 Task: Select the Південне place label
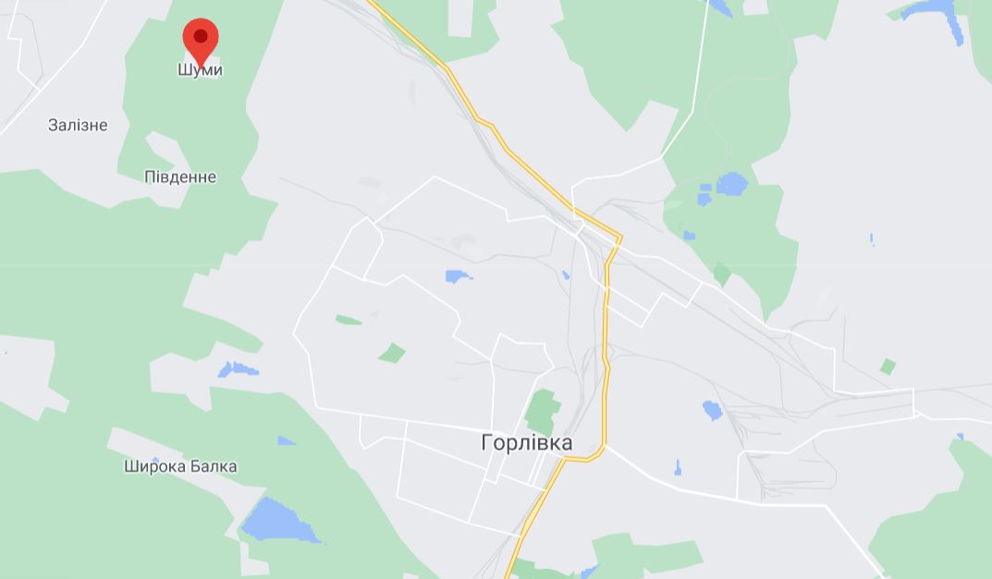pyautogui.click(x=180, y=176)
